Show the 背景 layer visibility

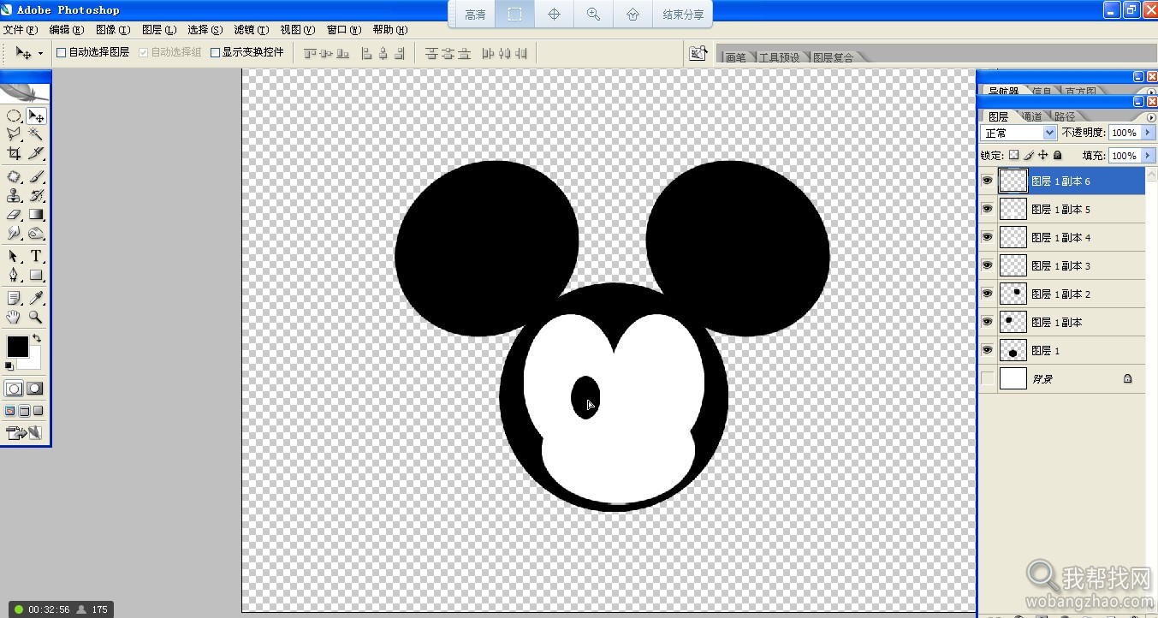point(988,378)
